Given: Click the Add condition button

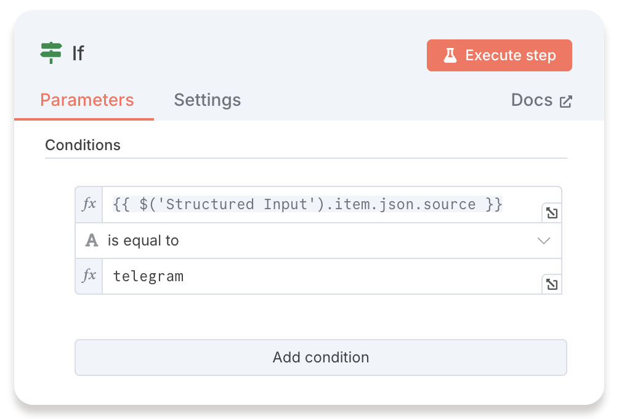Looking at the screenshot, I should coord(320,357).
